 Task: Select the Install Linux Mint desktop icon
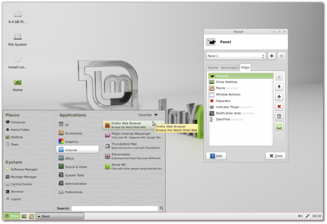pyautogui.click(x=17, y=62)
